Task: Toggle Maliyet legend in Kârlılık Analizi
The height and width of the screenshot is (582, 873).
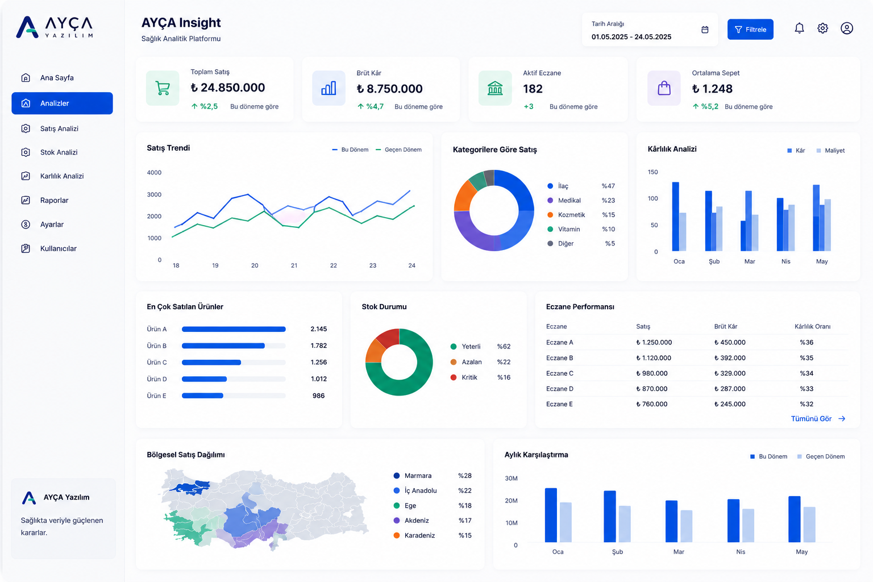Action: (830, 151)
